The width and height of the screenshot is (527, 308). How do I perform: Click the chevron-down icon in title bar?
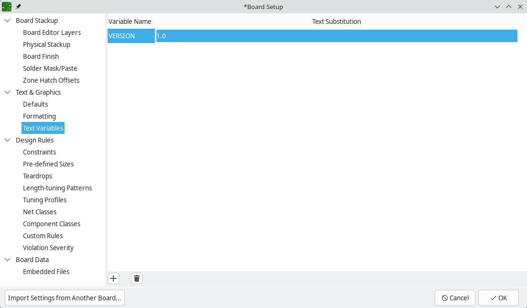pos(497,7)
